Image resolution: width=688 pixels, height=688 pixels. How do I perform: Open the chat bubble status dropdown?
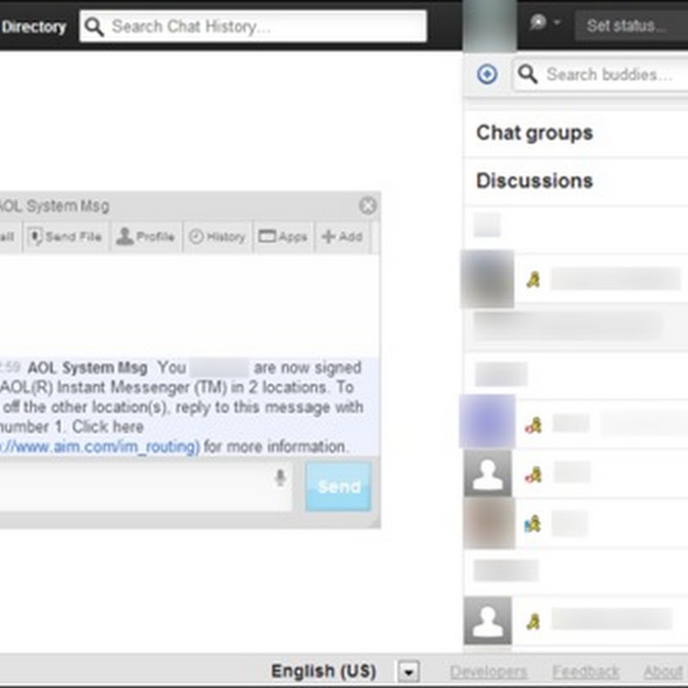click(x=544, y=22)
